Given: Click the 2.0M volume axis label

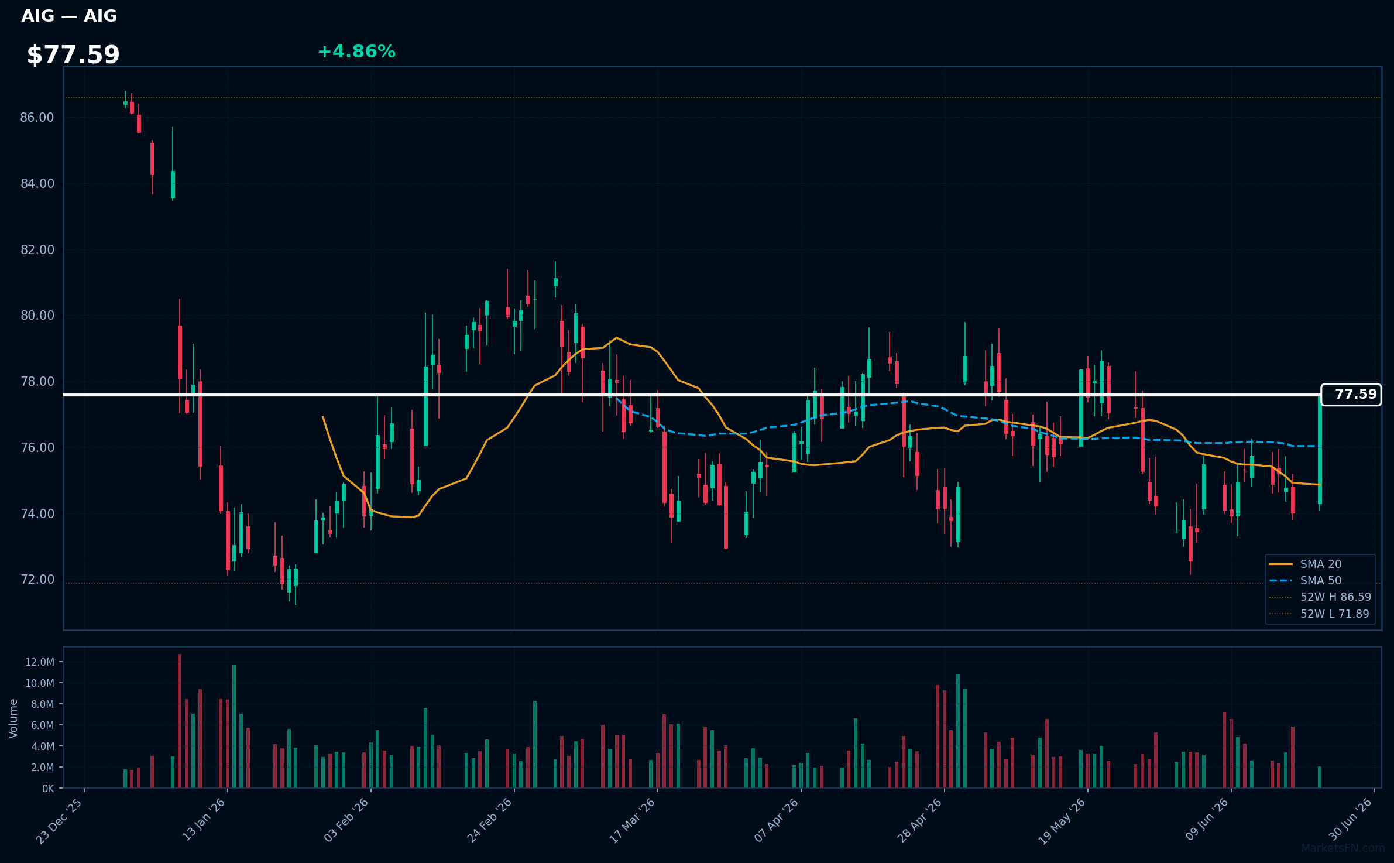Looking at the screenshot, I should pos(43,768).
